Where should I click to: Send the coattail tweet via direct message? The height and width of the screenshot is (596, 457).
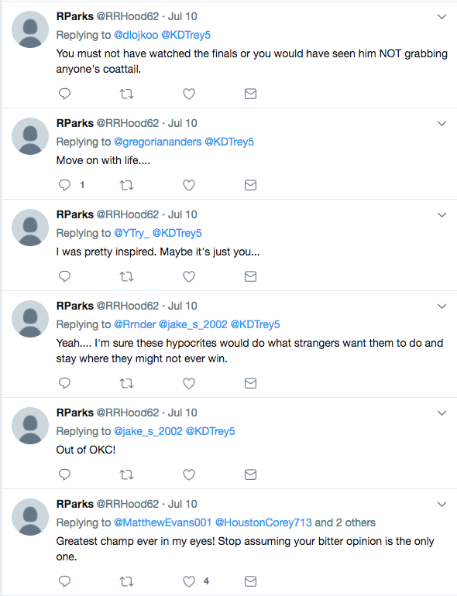[x=250, y=94]
